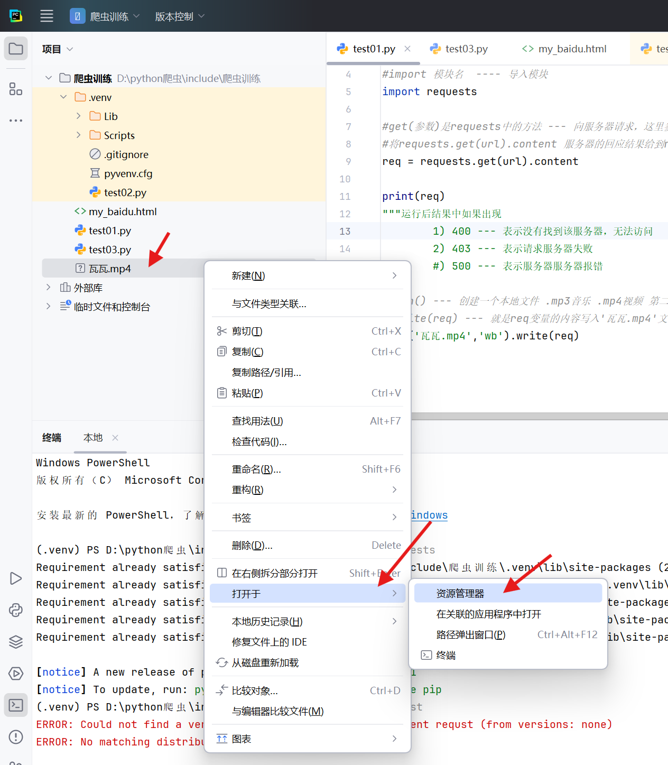The height and width of the screenshot is (765, 668).
Task: Choose 删除 from the context menu
Action: (x=308, y=545)
